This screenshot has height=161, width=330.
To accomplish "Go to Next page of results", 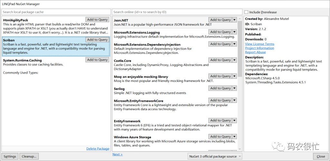I will 117,155.
